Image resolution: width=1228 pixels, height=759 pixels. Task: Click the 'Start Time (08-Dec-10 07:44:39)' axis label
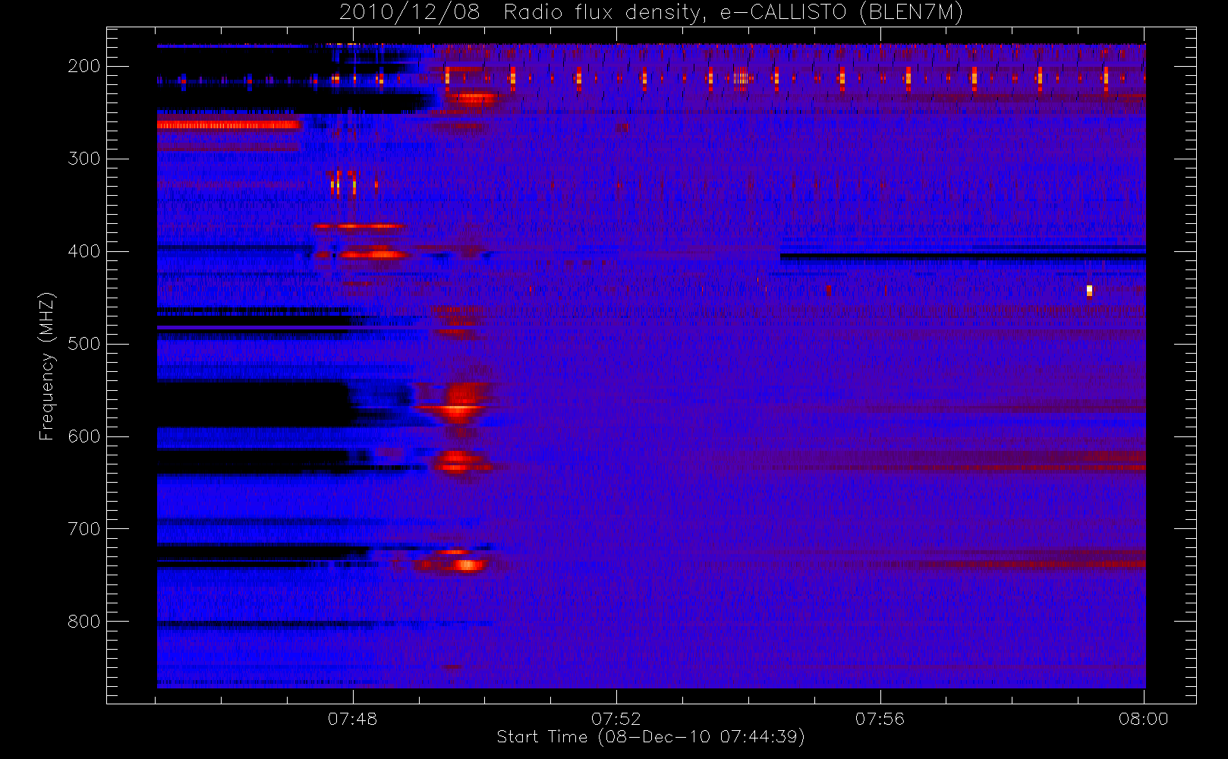(650, 737)
